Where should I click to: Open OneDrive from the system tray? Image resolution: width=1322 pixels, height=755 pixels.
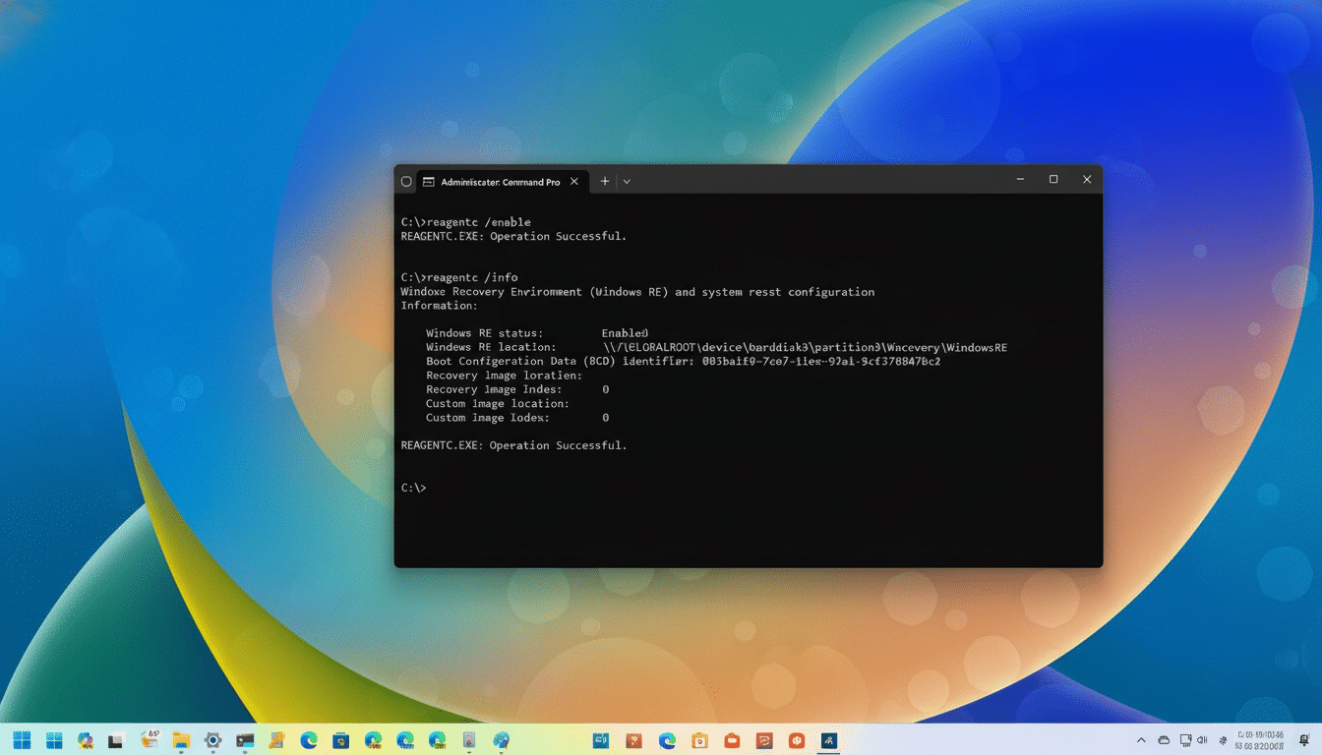point(1164,740)
